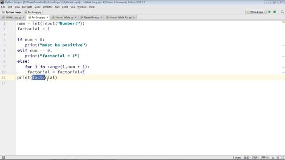
Task: Click "factorial = 1" on line 2
Action: pyautogui.click(x=33, y=29)
